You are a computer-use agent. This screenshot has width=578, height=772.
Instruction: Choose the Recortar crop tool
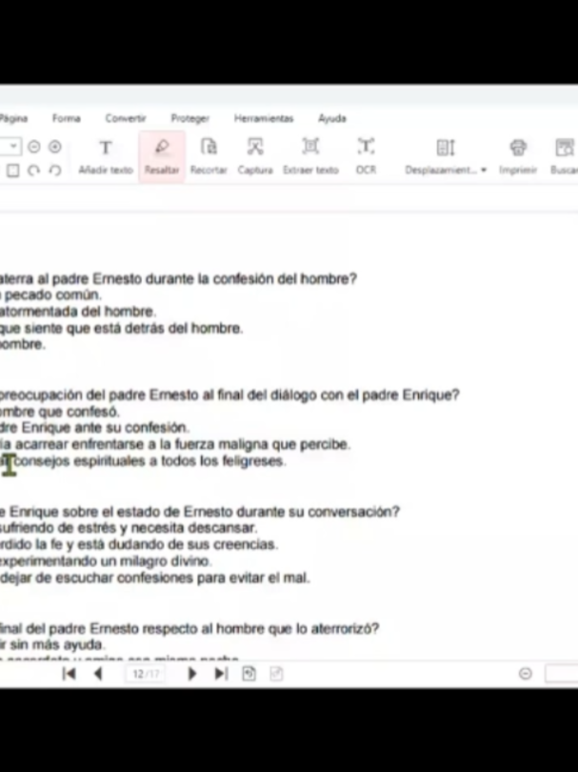pyautogui.click(x=209, y=156)
